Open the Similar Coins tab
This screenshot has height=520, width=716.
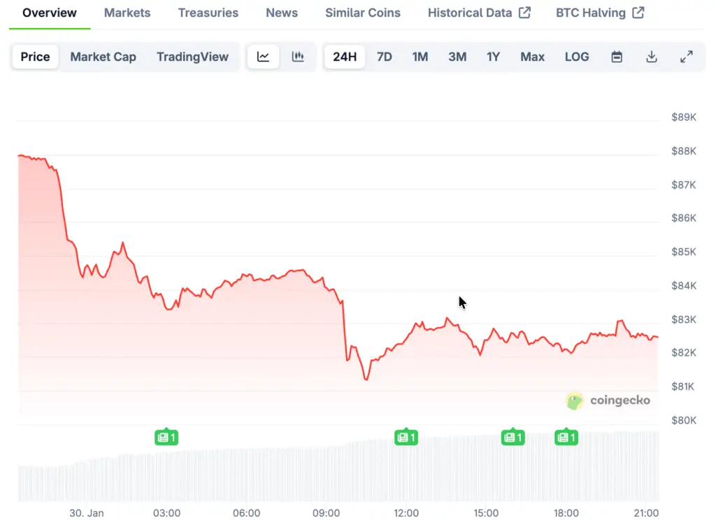[x=363, y=13]
